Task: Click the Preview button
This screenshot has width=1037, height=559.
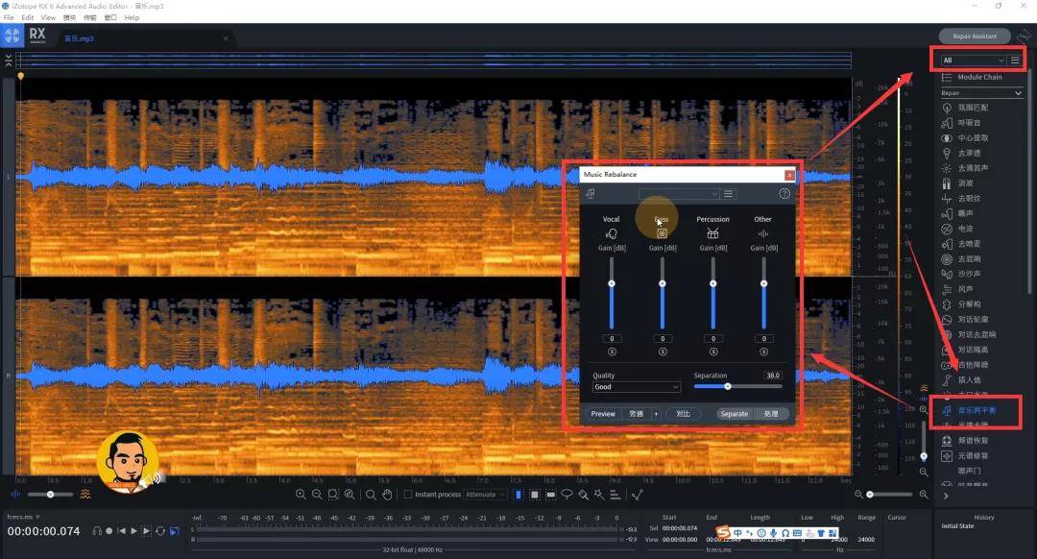Action: tap(602, 413)
